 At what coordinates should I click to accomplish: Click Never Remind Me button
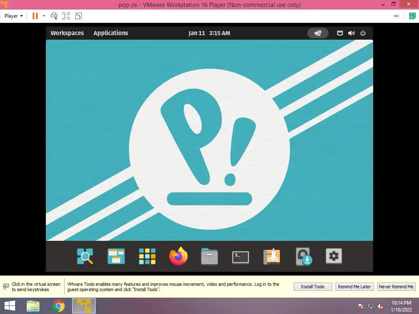click(396, 287)
